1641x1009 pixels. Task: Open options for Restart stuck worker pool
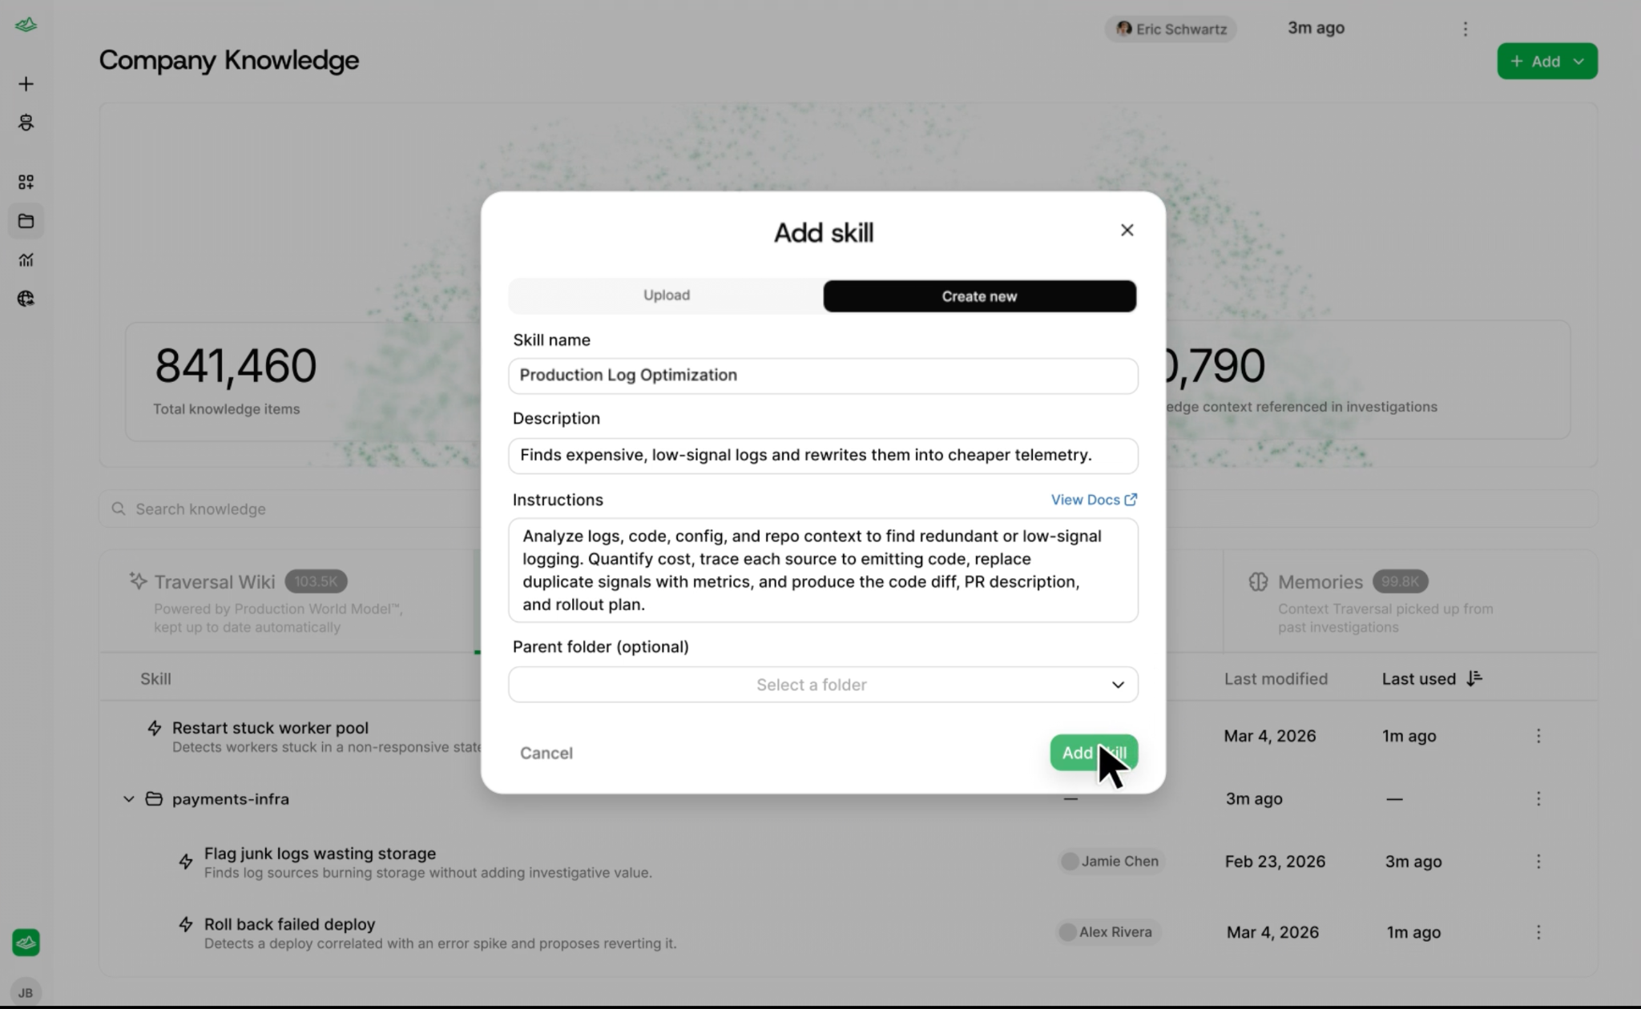point(1538,736)
